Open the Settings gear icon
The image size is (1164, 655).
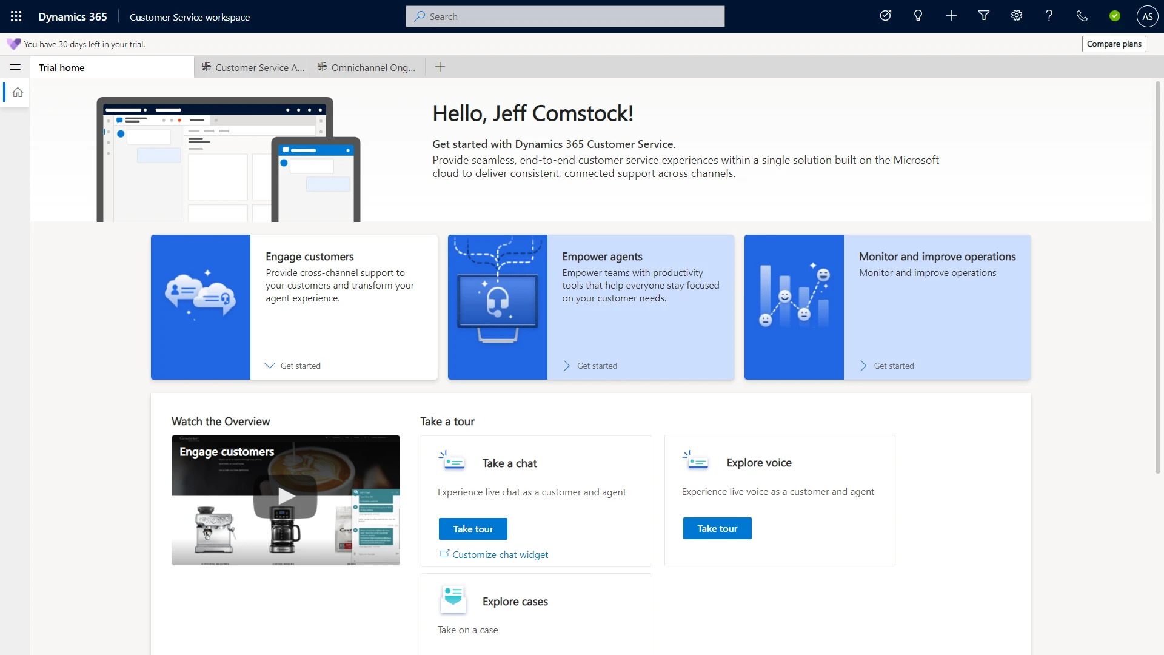click(1016, 16)
